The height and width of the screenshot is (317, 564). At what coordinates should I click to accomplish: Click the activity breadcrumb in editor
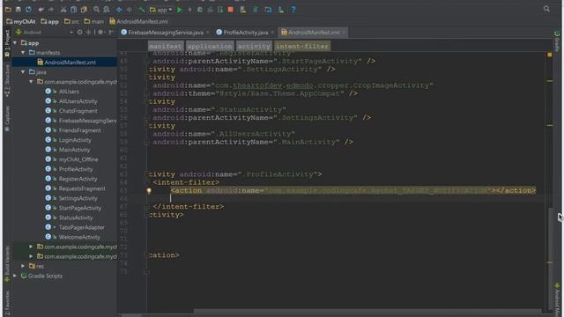pos(254,47)
